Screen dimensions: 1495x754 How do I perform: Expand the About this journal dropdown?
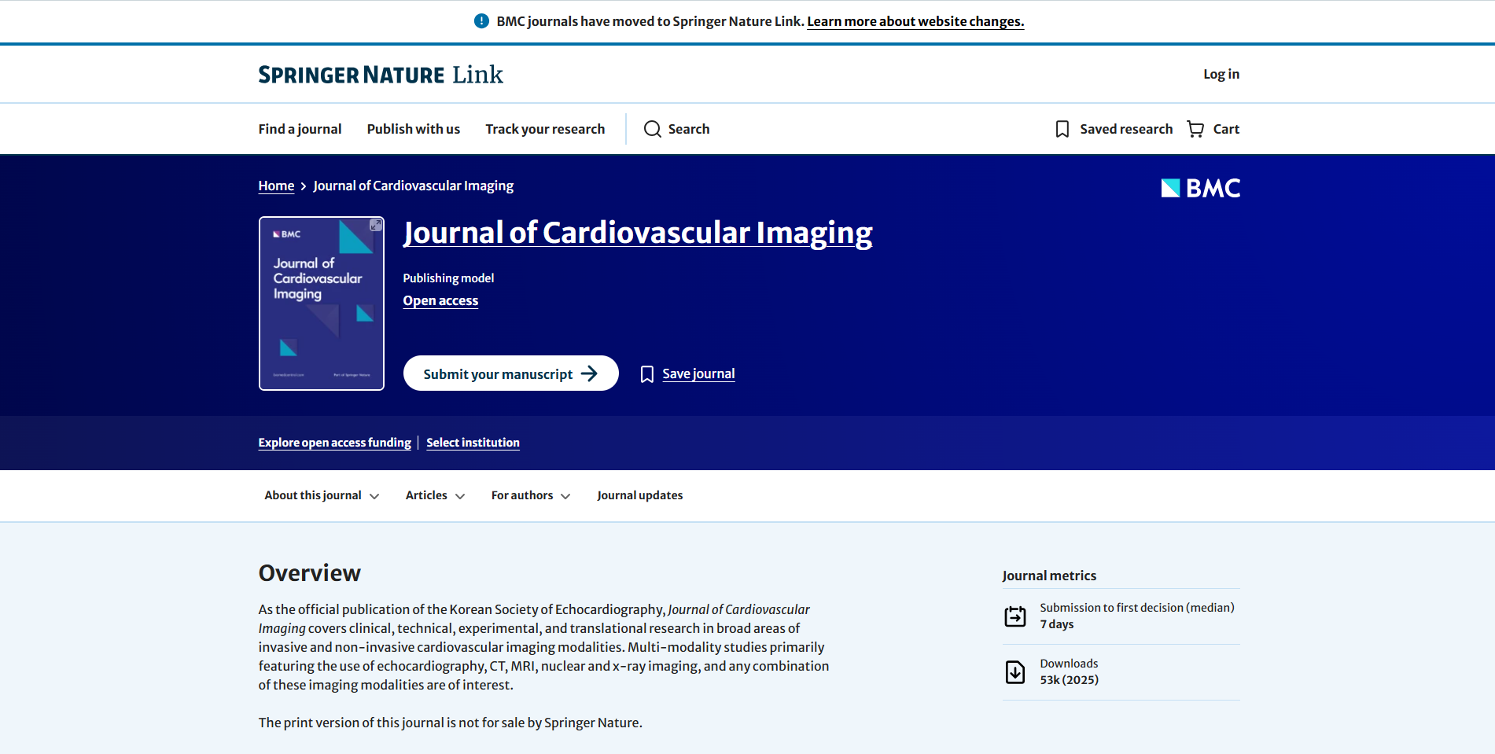coord(322,495)
